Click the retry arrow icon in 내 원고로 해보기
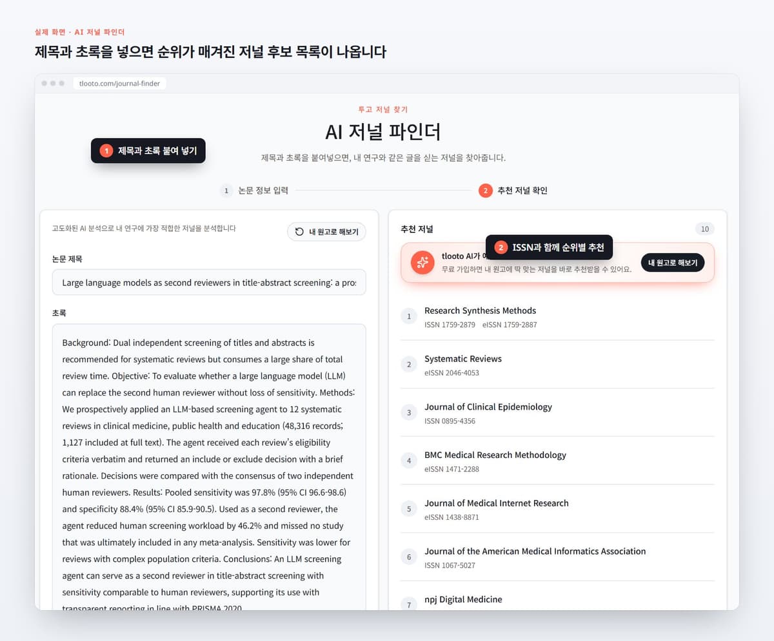Image resolution: width=774 pixels, height=641 pixels. pyautogui.click(x=299, y=232)
